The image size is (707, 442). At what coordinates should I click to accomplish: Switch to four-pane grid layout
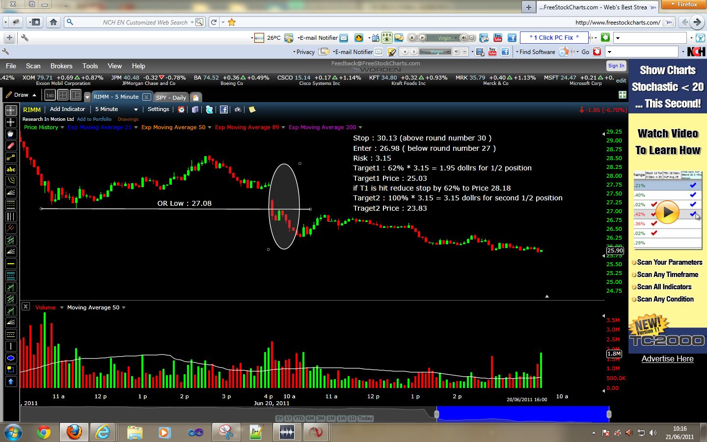tap(63, 95)
